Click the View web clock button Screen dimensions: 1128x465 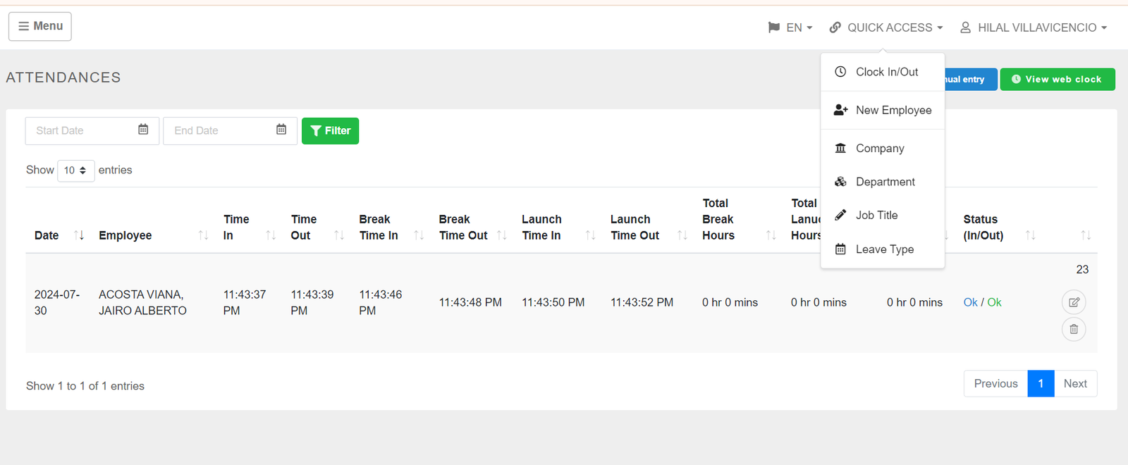pyautogui.click(x=1057, y=80)
